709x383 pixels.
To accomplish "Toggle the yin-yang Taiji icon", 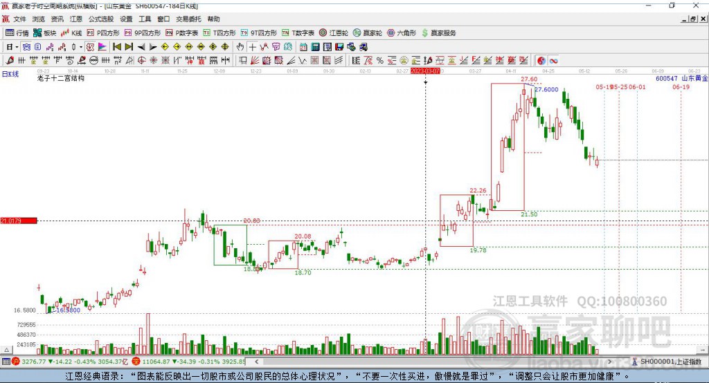I will (541, 61).
